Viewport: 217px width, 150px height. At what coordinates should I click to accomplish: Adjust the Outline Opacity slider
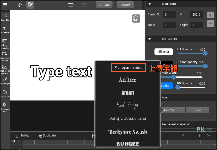point(192,66)
